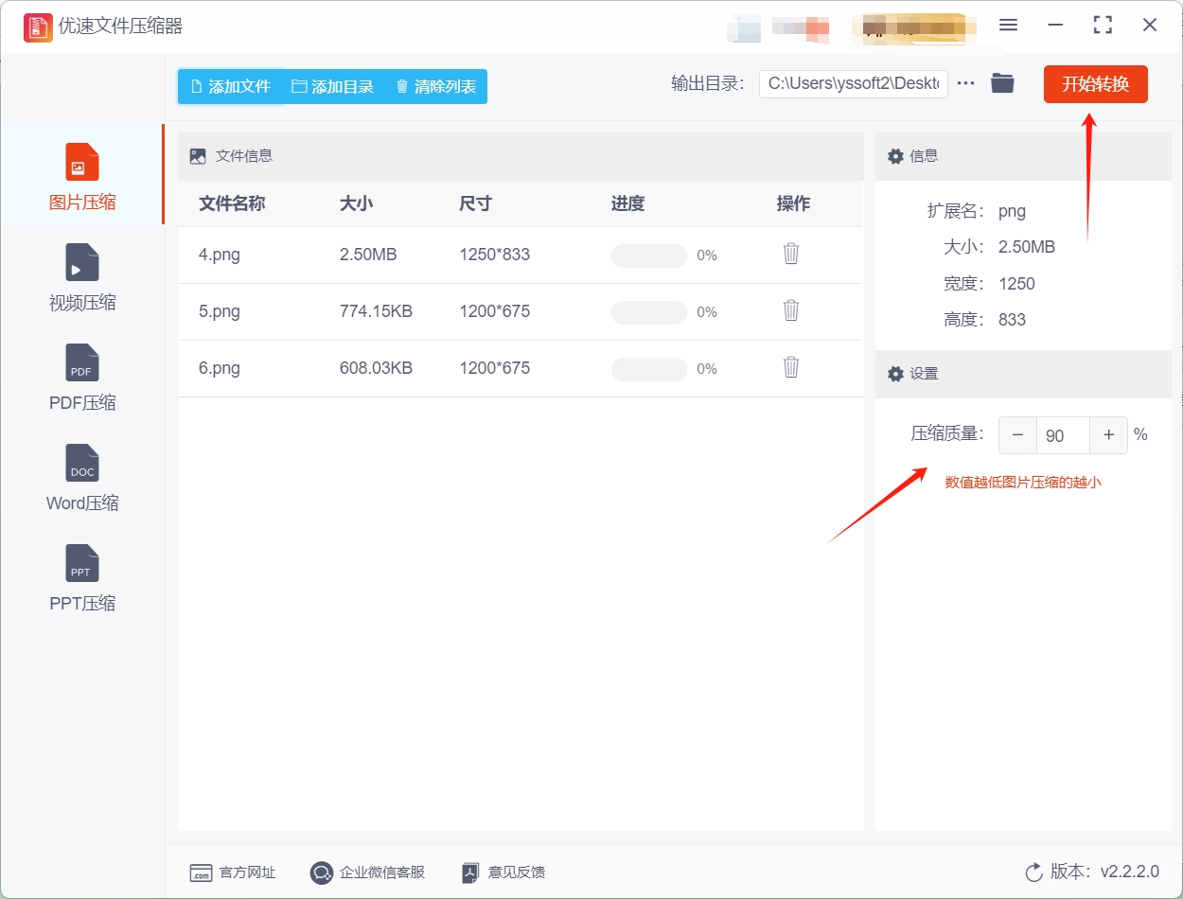Click the 添加文件 add file button
This screenshot has width=1183, height=899.
[230, 86]
